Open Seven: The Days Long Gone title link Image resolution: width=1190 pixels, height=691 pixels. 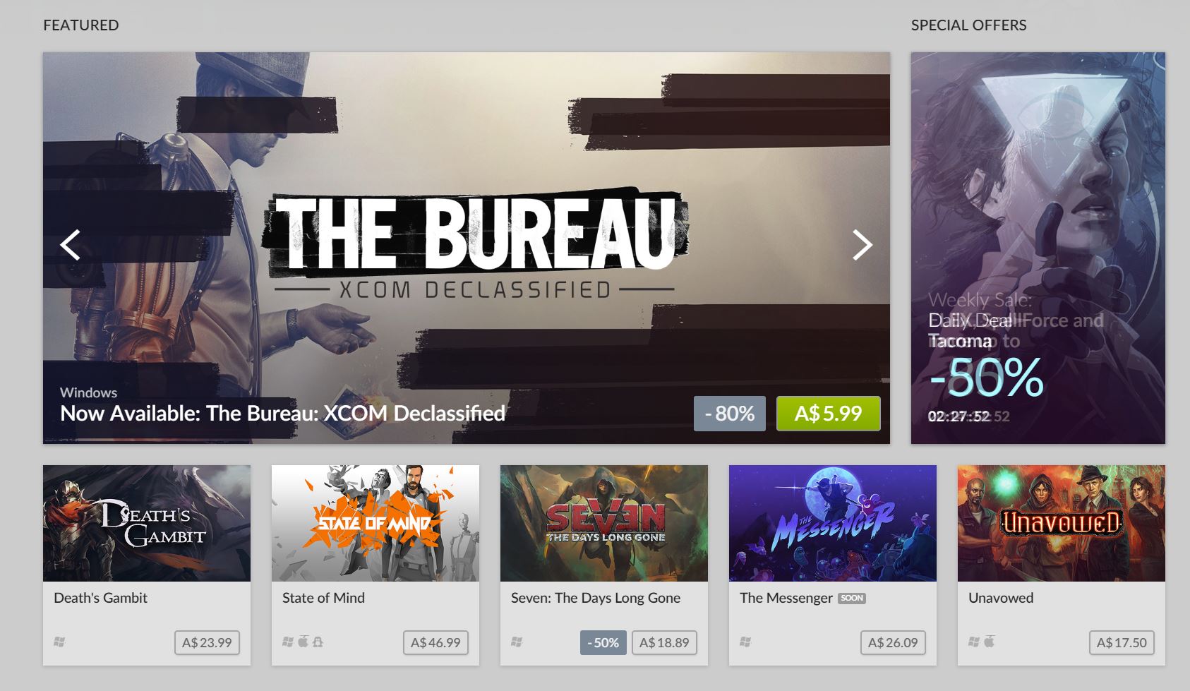(596, 598)
